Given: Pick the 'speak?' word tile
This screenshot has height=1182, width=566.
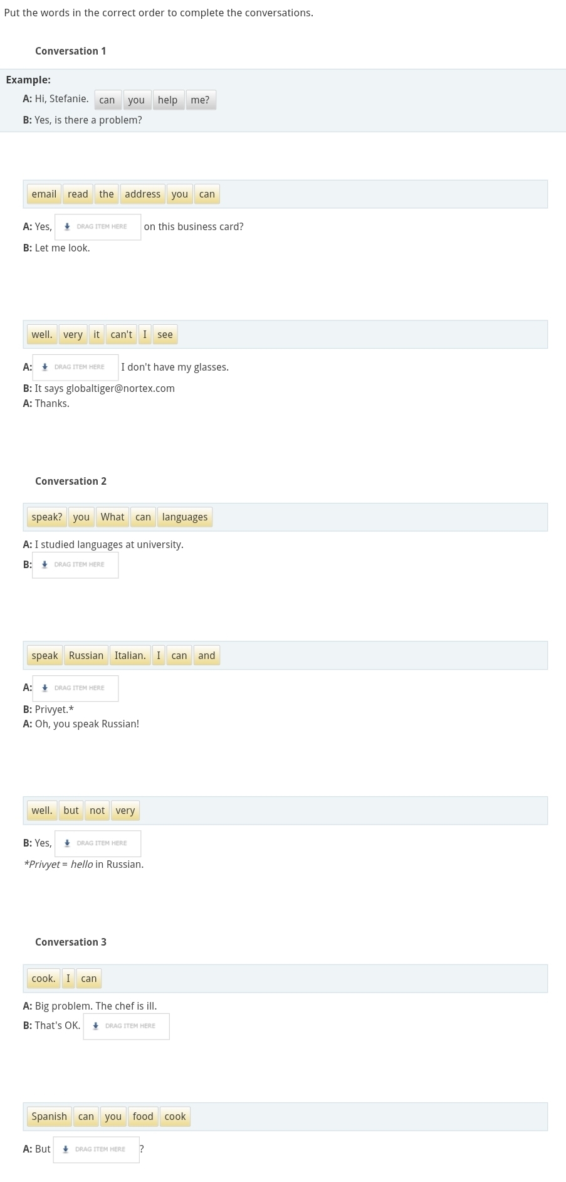Looking at the screenshot, I should [47, 517].
